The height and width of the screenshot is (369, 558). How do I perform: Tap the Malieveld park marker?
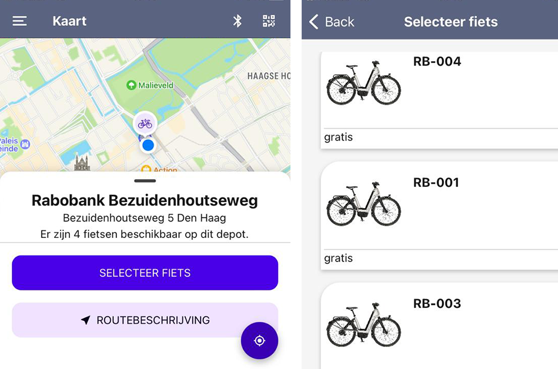pos(131,85)
